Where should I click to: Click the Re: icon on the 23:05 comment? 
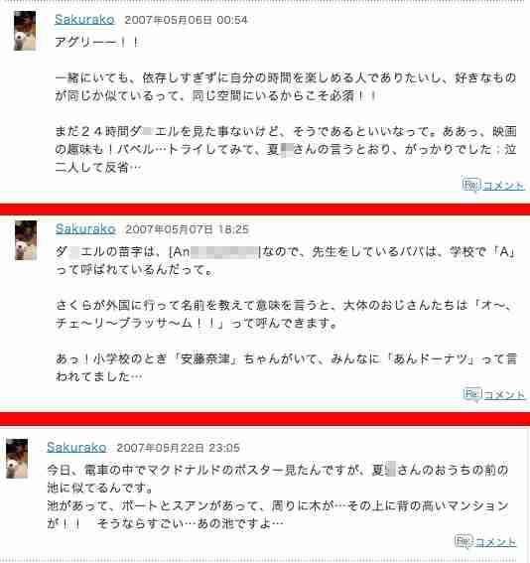click(464, 541)
